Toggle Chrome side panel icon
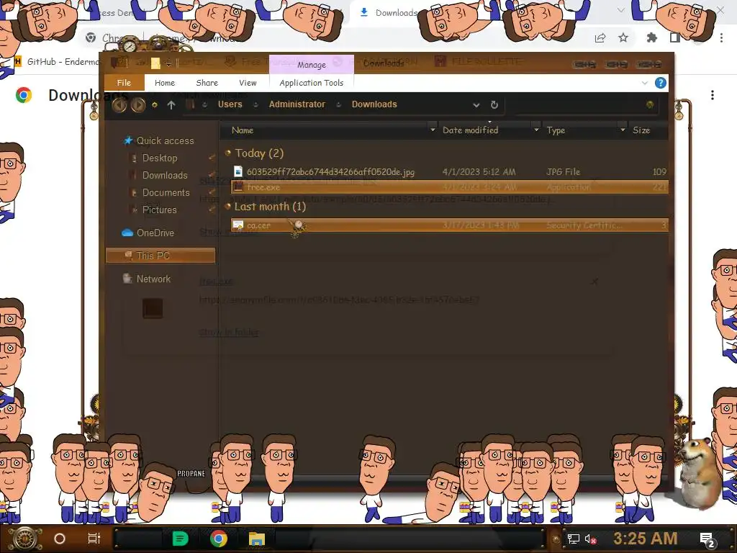This screenshot has width=737, height=553. point(675,37)
